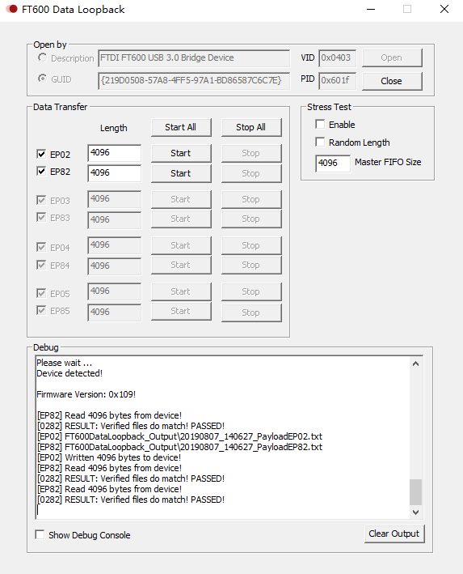Viewport: 463px width, 574px height.
Task: Click the GUID text field
Action: 194,80
